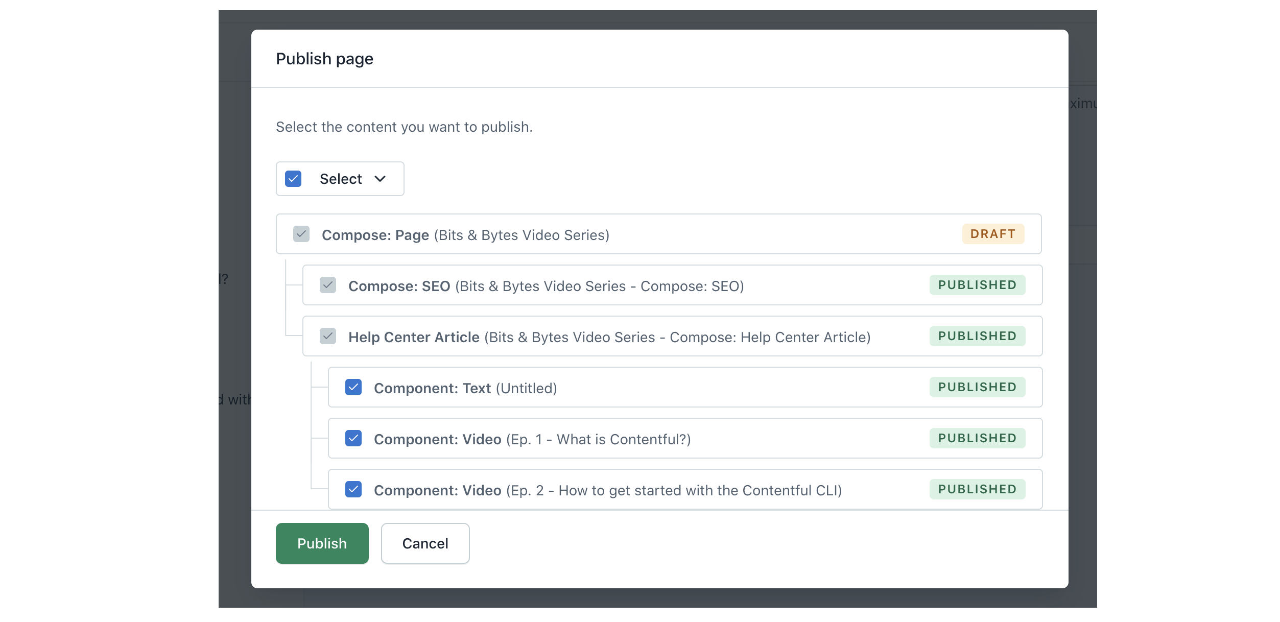Click the PUBLISHED badge on Help Center Article
The image size is (1280, 622).
pyautogui.click(x=977, y=336)
